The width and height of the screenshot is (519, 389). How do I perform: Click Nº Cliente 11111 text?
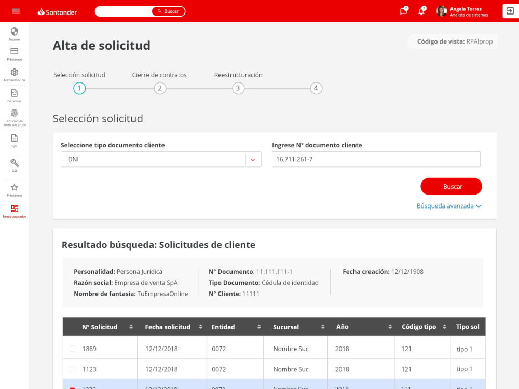pyautogui.click(x=234, y=294)
